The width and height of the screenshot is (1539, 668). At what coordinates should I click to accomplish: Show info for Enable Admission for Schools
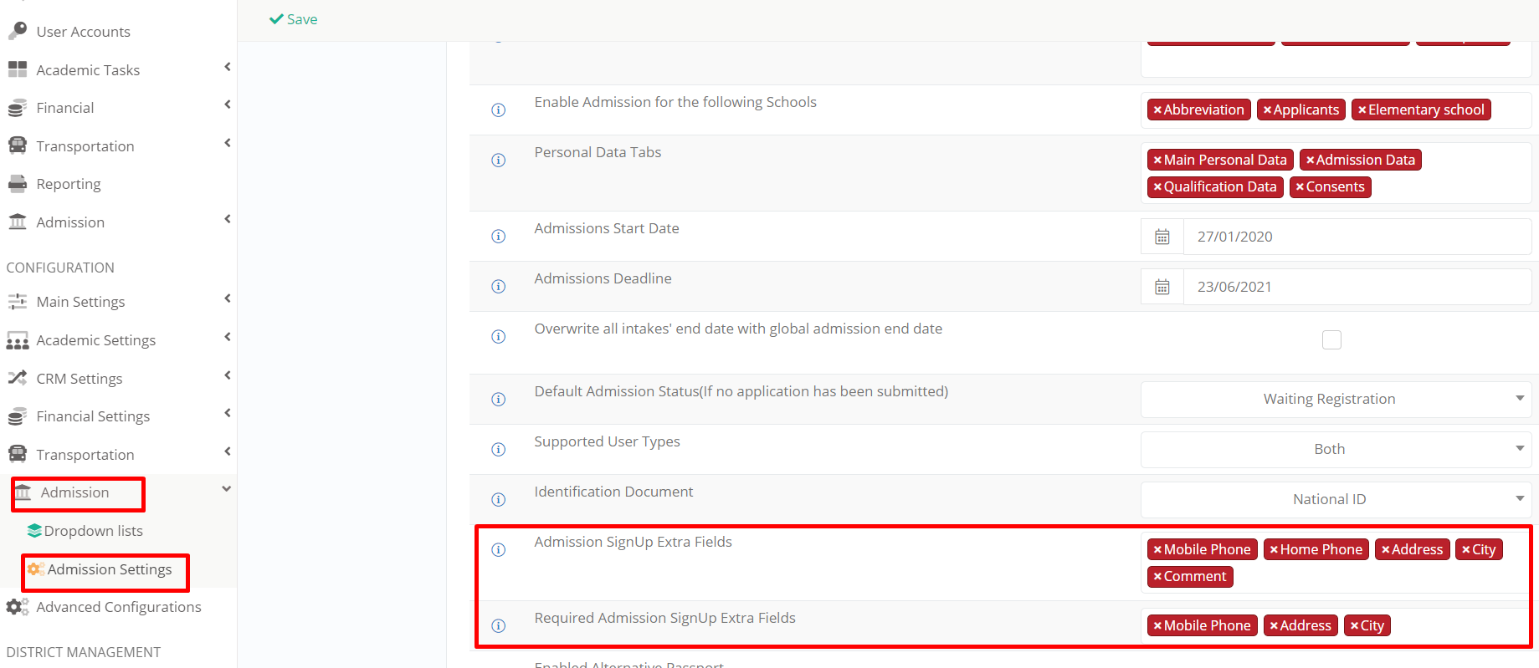click(x=498, y=110)
